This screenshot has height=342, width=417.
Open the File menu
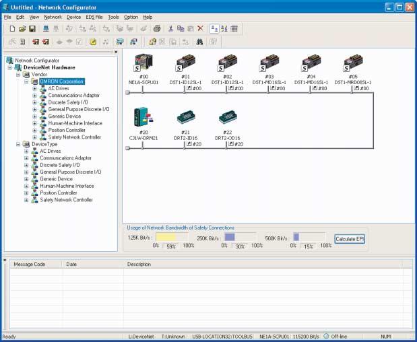tap(7, 17)
